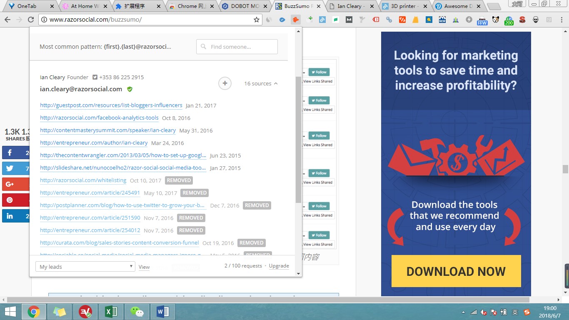Click the plus button to save Ian Cleary lead

click(x=225, y=83)
